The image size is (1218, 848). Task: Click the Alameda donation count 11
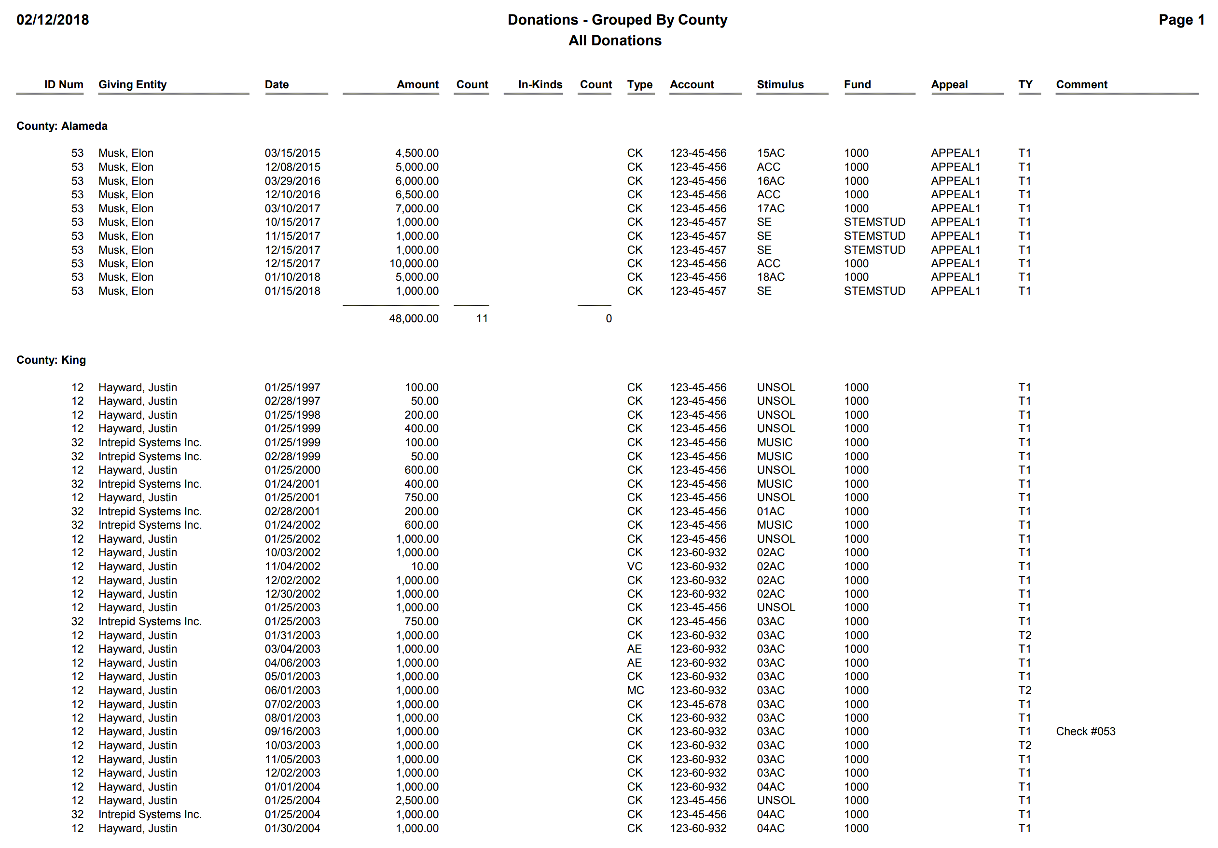point(482,319)
